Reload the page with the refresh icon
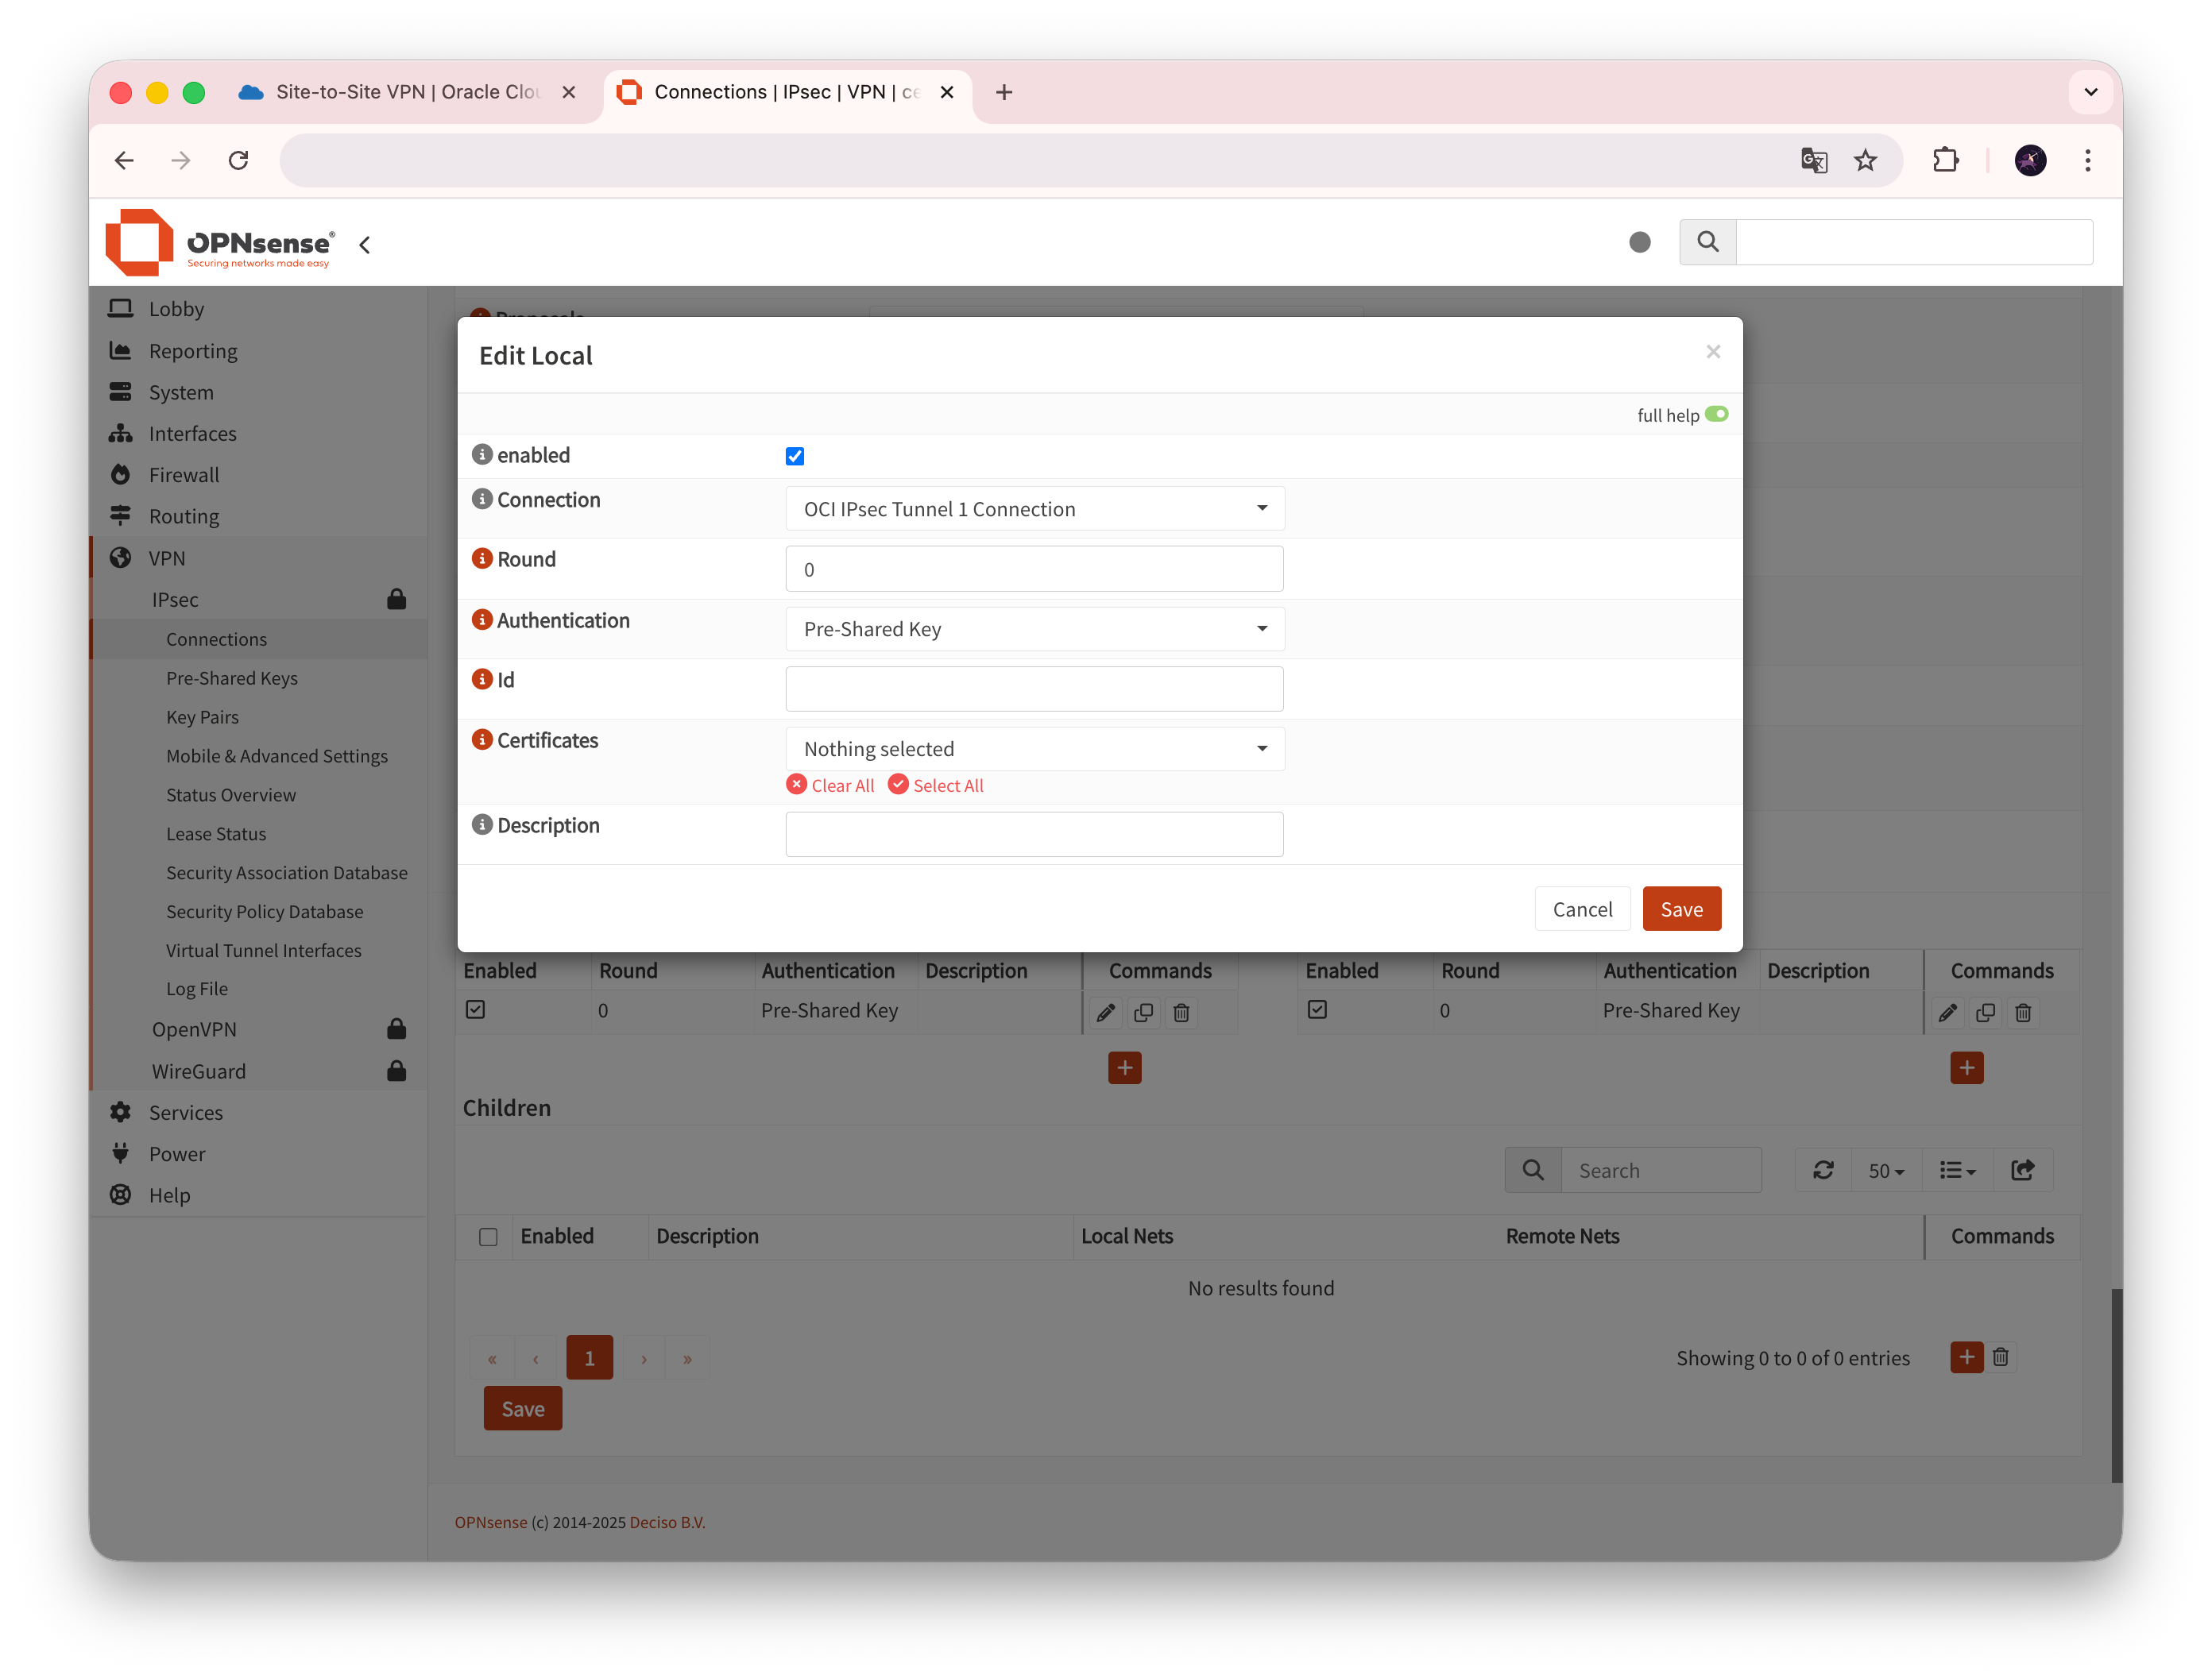 [x=238, y=161]
